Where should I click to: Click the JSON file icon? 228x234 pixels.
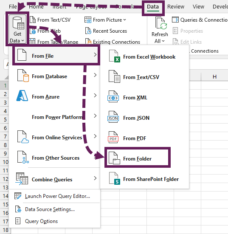pos(113,117)
